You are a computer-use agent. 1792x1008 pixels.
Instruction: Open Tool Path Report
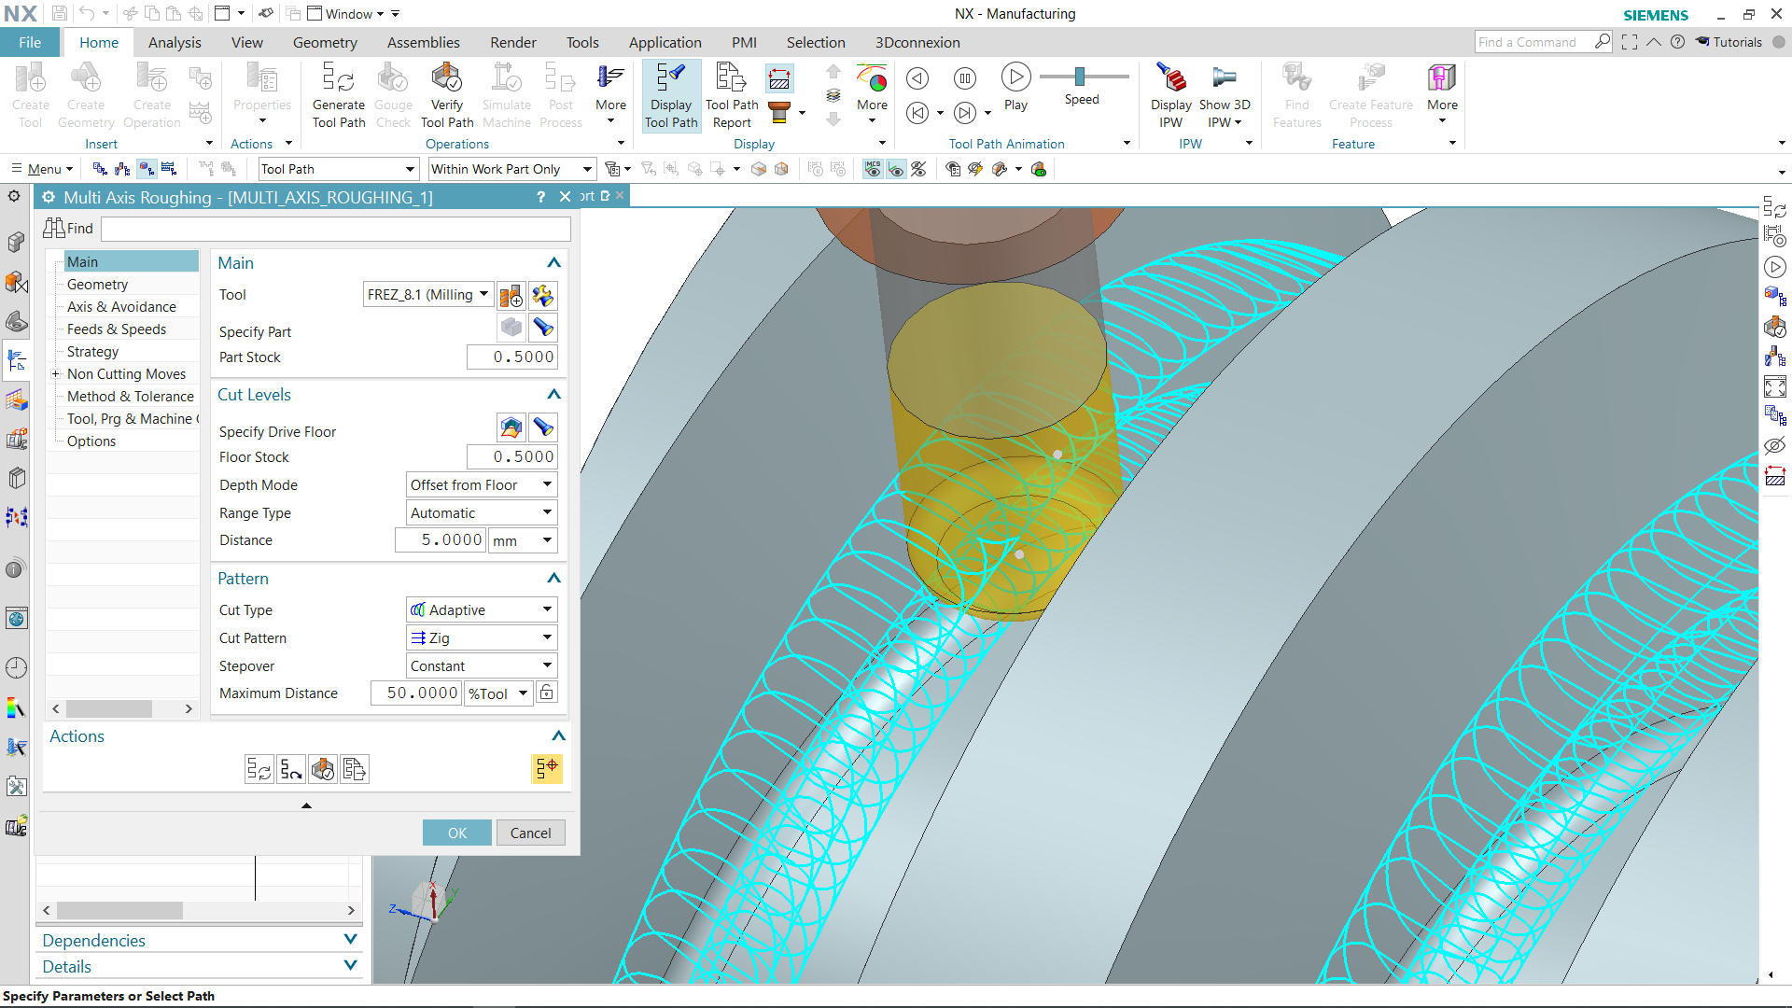click(x=732, y=95)
